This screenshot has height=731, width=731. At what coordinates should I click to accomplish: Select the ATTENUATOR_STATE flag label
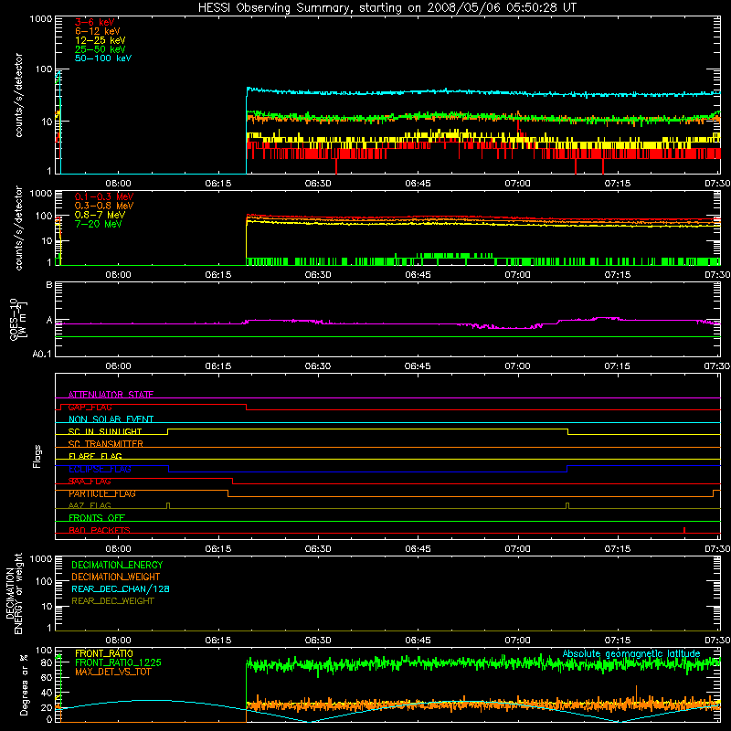[x=111, y=395]
